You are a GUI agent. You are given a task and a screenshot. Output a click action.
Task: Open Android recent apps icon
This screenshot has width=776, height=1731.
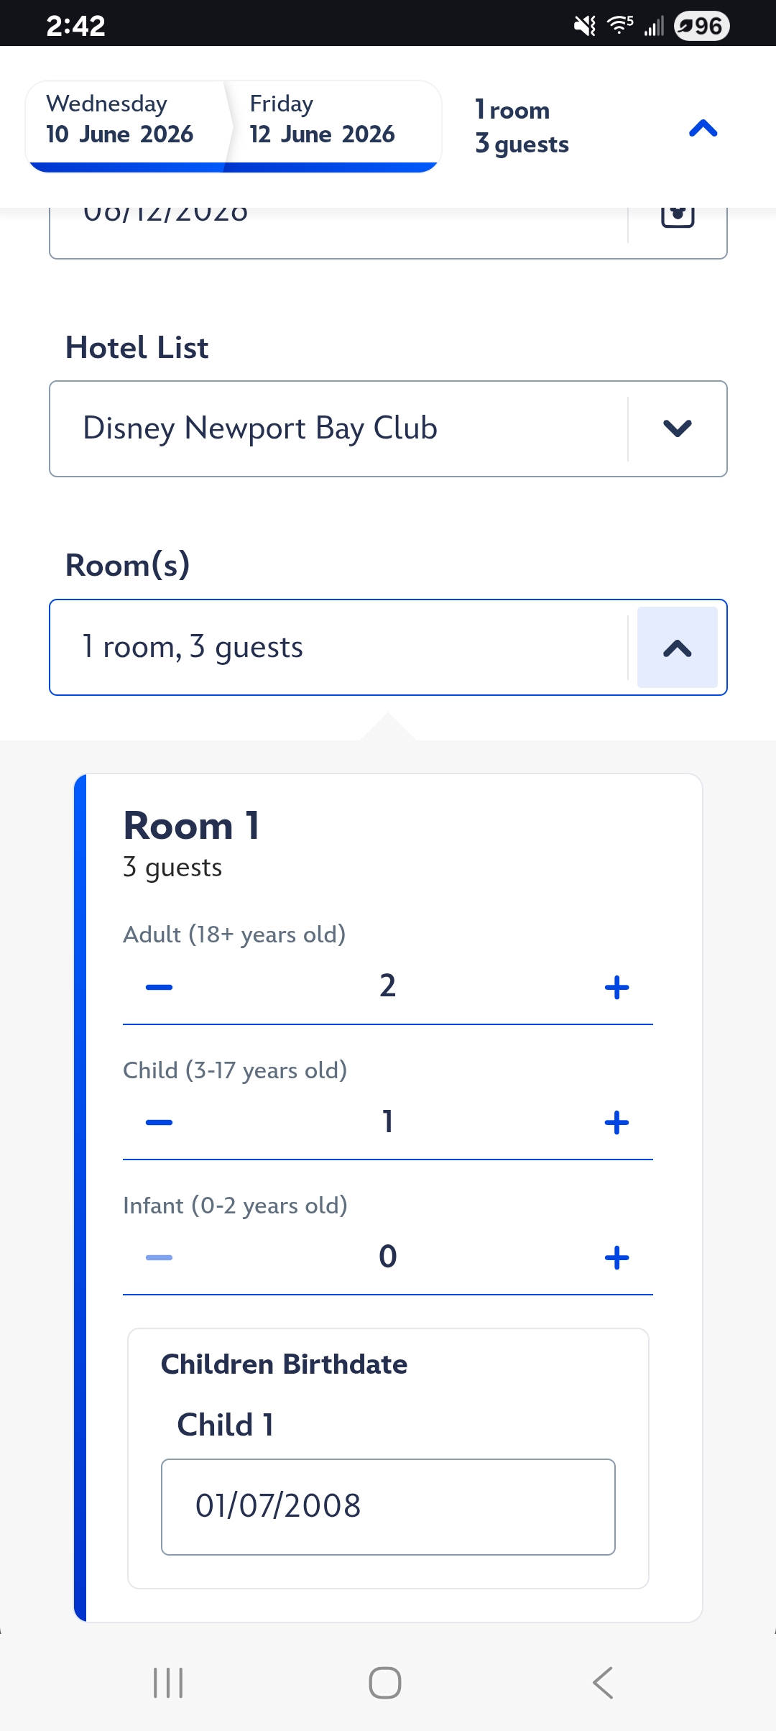coord(169,1683)
